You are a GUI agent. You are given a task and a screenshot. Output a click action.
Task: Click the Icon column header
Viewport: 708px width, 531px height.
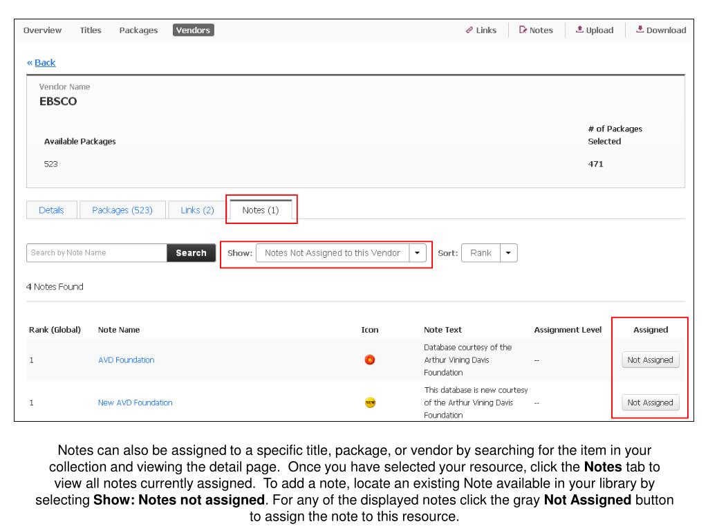370,330
